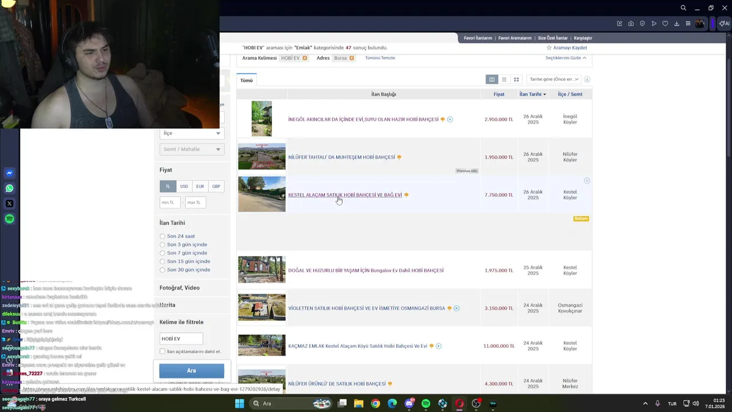The image size is (732, 412).
Task: Play video icon on Violetten listing
Action: pyautogui.click(x=456, y=308)
